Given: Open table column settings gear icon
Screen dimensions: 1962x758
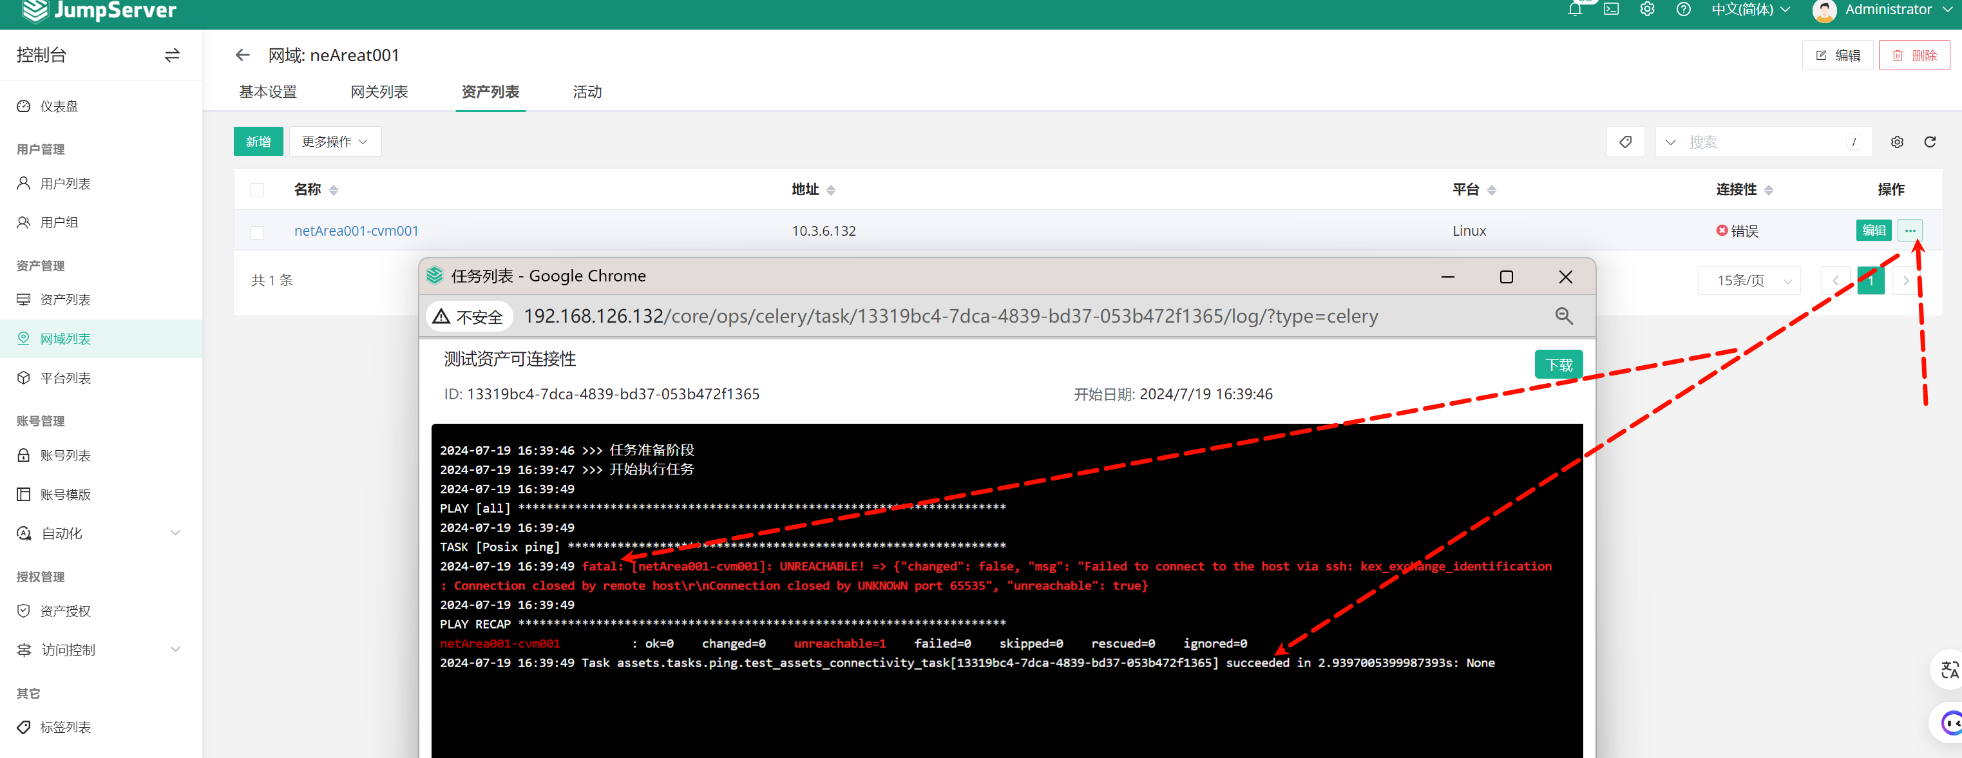Looking at the screenshot, I should 1896,142.
